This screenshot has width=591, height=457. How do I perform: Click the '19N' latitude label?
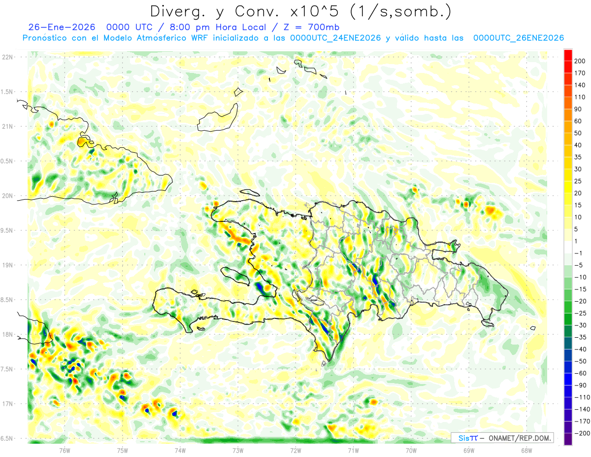[x=7, y=265]
